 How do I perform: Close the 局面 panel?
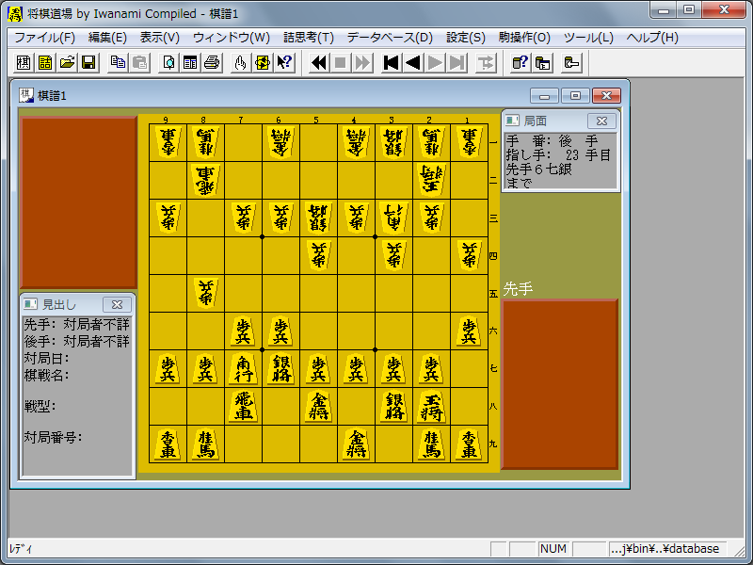click(601, 121)
